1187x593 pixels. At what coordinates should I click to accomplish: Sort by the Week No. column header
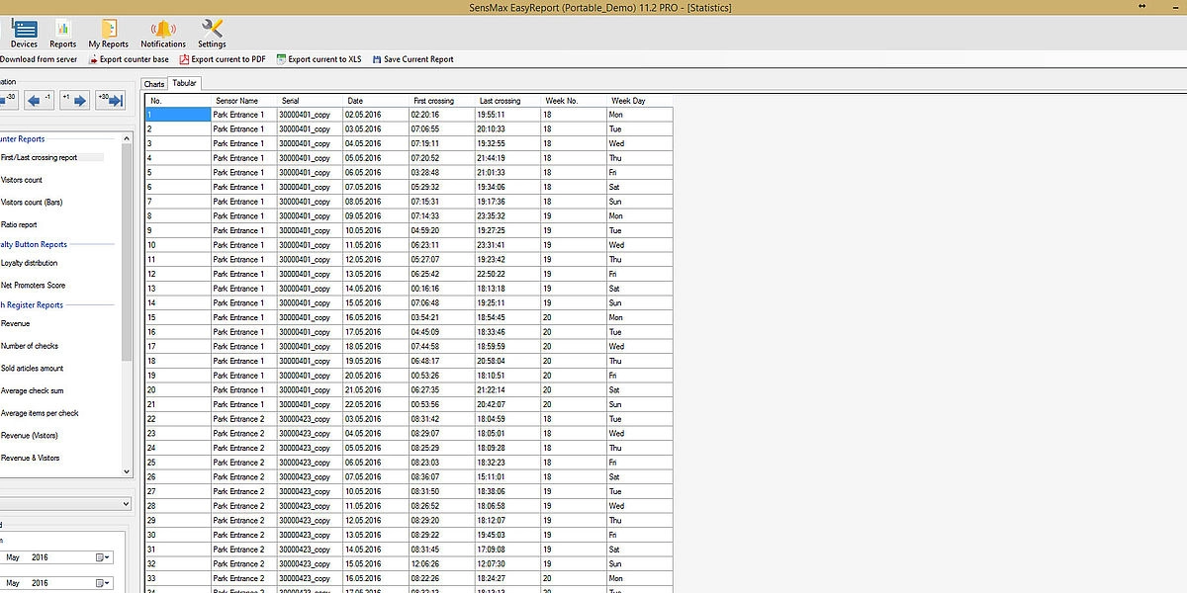574,101
